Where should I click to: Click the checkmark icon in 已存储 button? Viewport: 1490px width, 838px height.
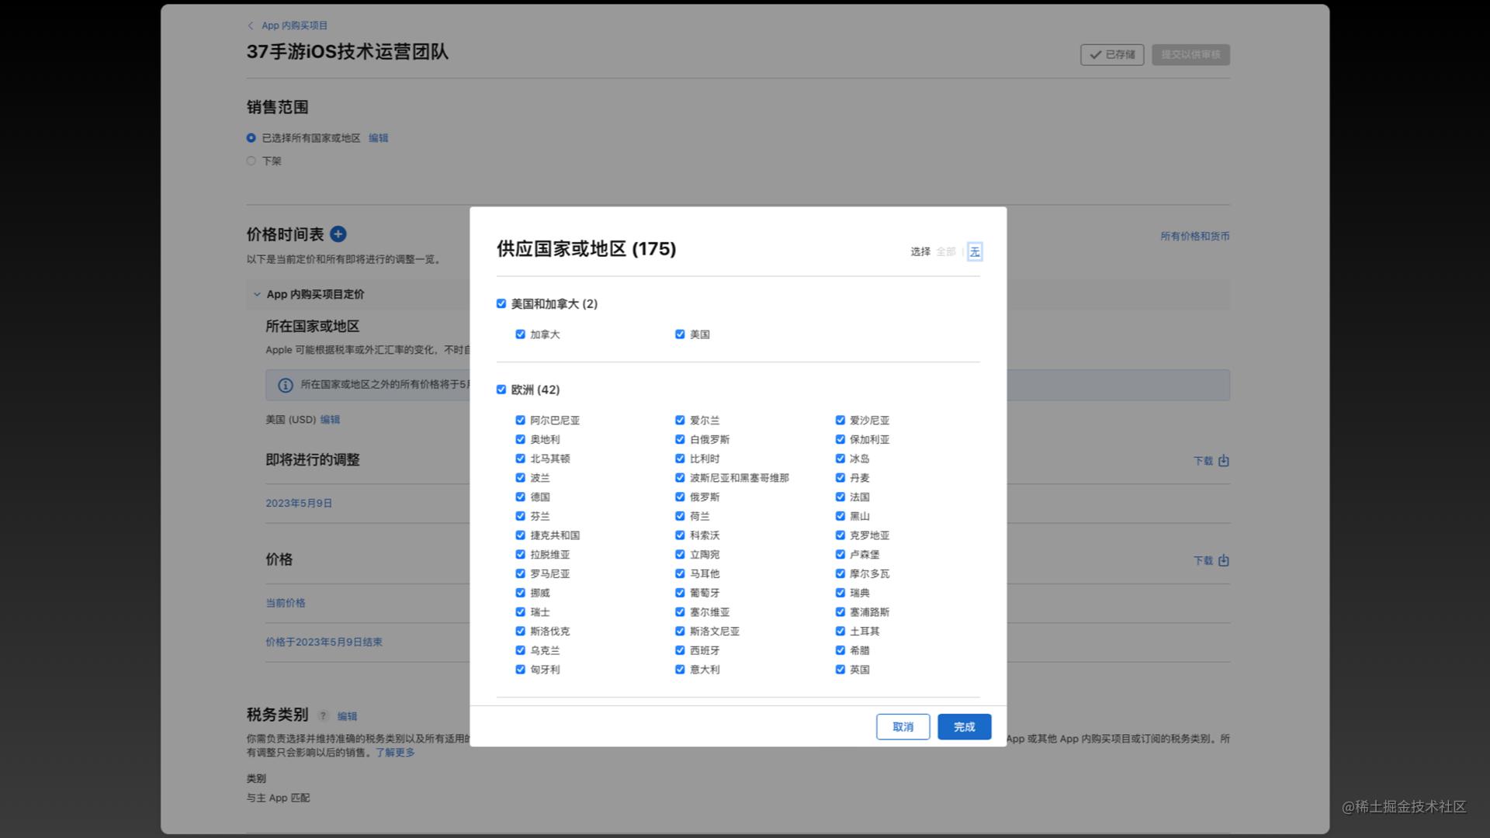pos(1096,54)
